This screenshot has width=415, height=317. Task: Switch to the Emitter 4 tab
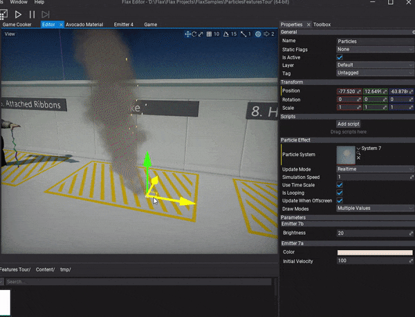124,25
